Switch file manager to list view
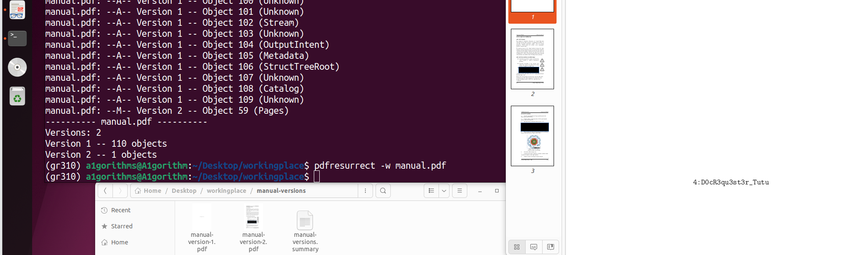The image size is (842, 255). click(x=431, y=191)
